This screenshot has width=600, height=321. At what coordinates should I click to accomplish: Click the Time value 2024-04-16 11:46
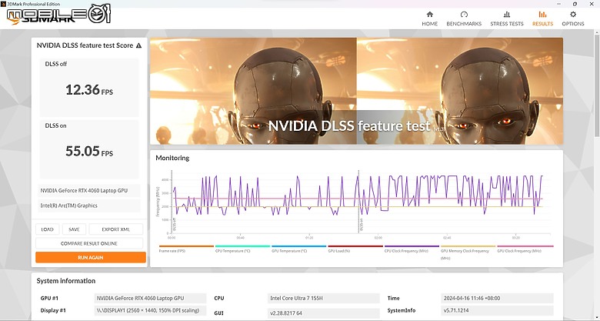coord(497,298)
